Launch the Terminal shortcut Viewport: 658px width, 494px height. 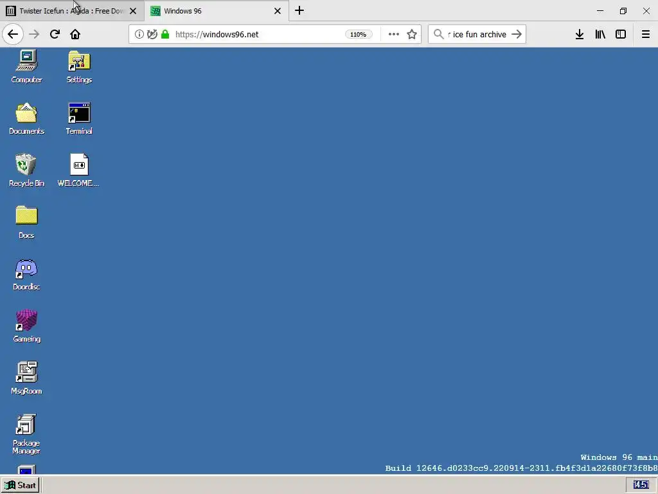79,118
